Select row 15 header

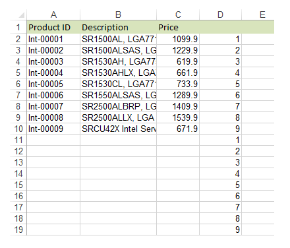pyautogui.click(x=18, y=185)
